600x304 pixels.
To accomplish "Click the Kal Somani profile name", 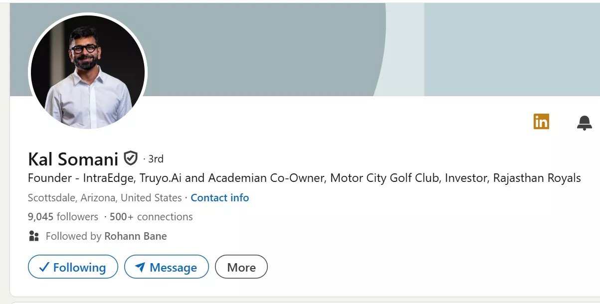I will [73, 159].
